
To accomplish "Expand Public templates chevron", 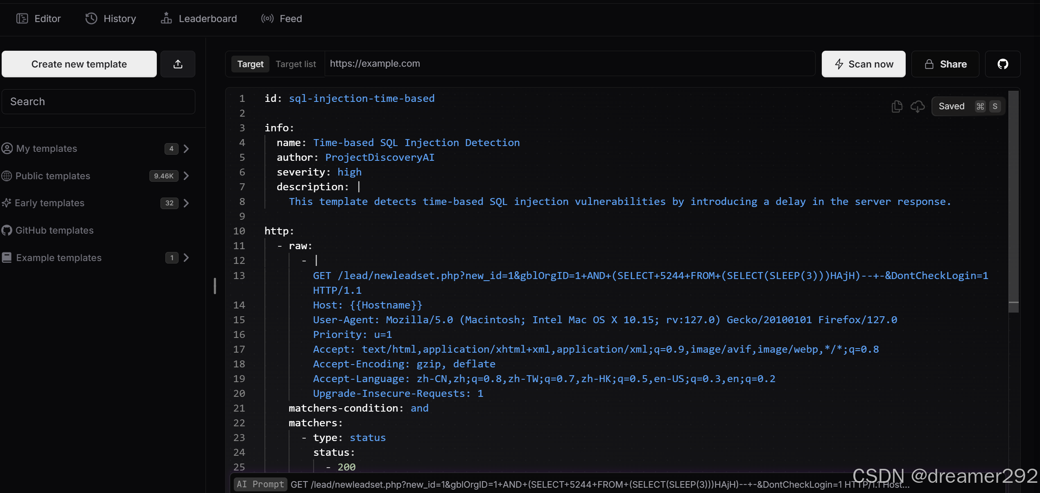I will 186,176.
